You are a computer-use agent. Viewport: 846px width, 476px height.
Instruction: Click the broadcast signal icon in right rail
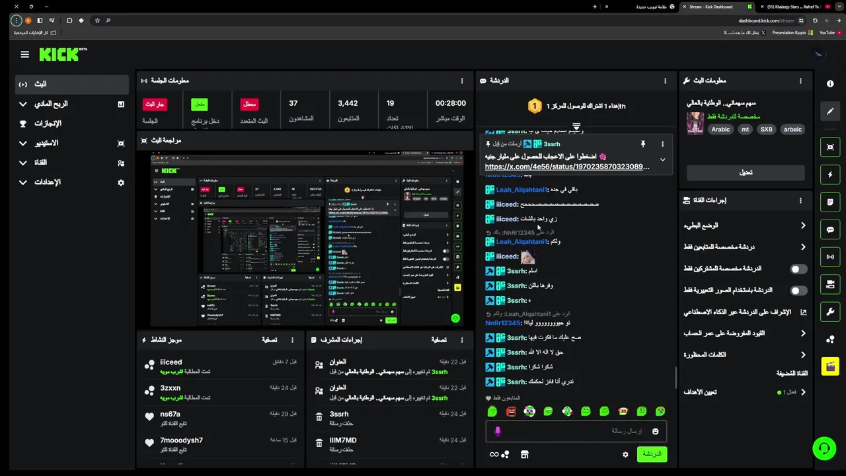point(830,257)
